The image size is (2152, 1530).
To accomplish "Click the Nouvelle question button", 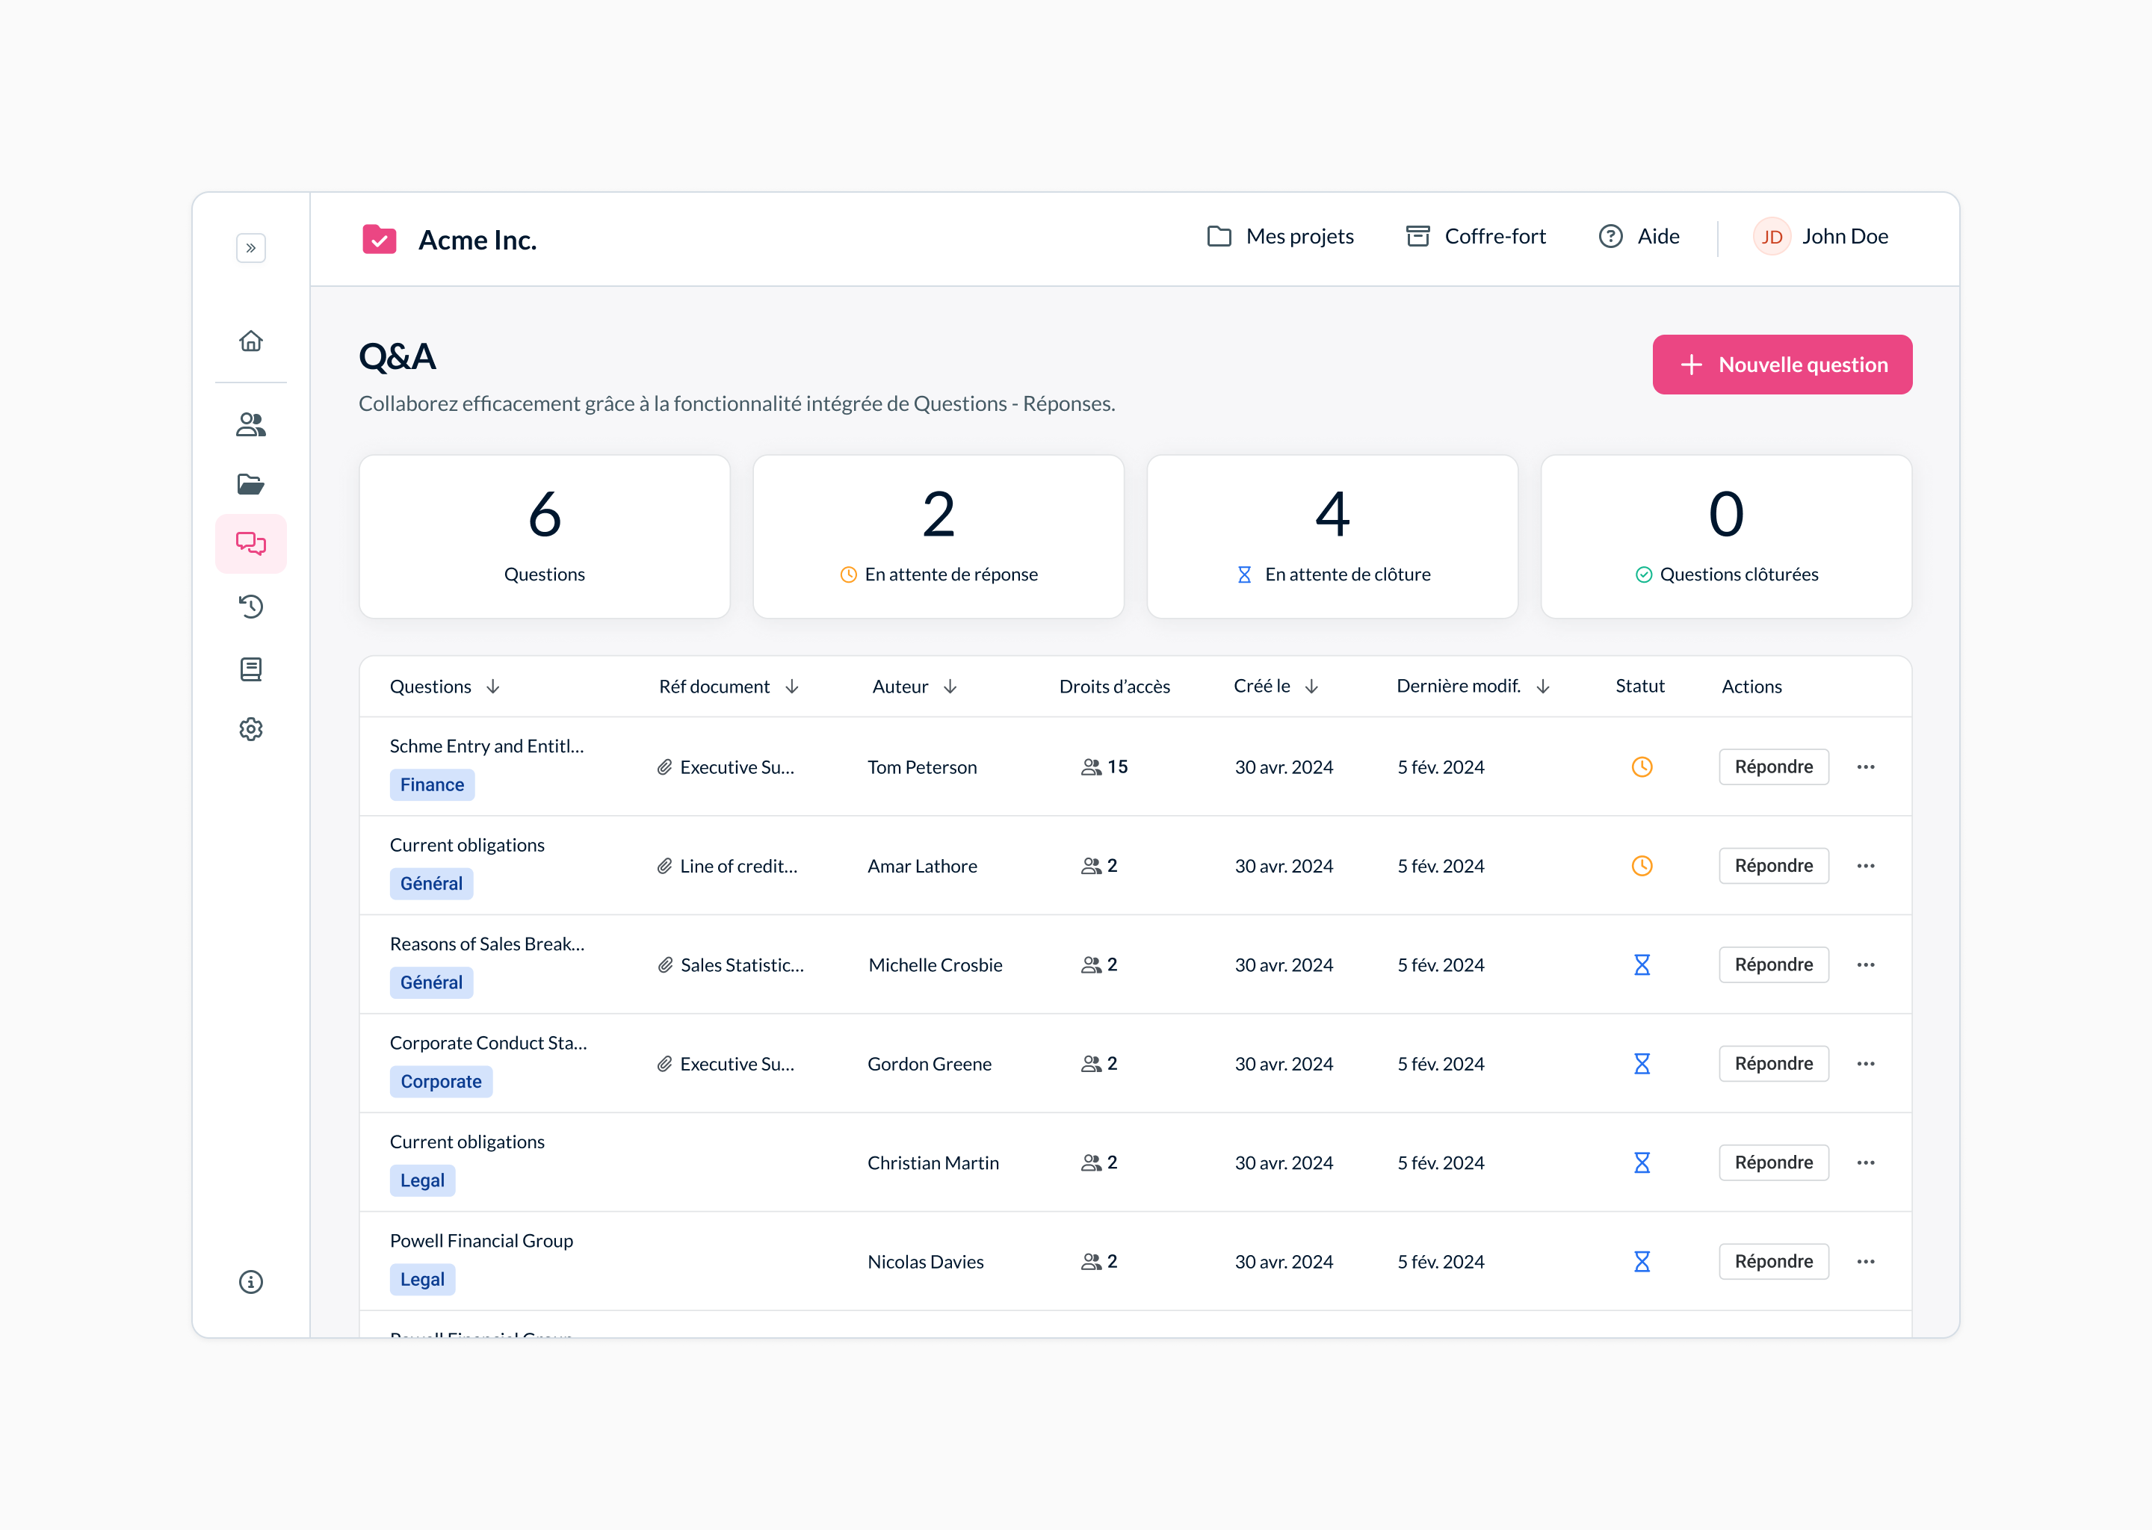I will click(1781, 365).
